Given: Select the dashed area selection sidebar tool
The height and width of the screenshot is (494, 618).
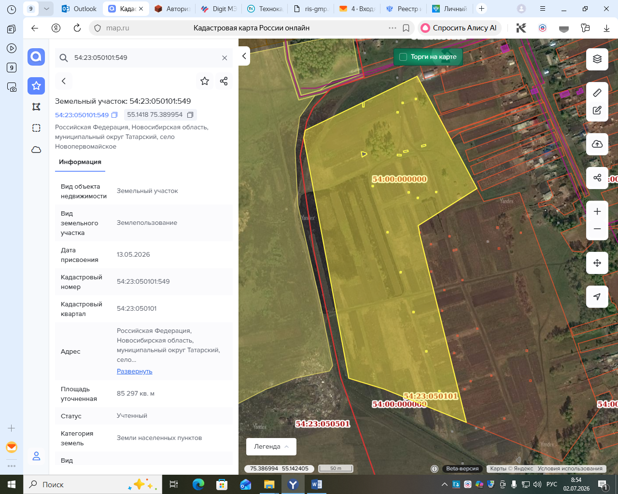Looking at the screenshot, I should tap(36, 128).
